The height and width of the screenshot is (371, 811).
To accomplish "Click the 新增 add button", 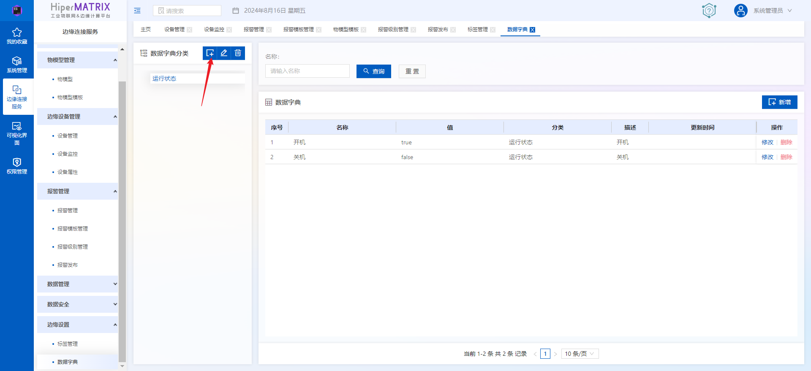I will click(780, 102).
